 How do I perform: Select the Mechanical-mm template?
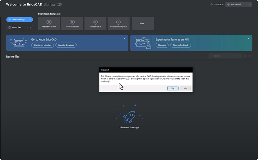pos(49,23)
